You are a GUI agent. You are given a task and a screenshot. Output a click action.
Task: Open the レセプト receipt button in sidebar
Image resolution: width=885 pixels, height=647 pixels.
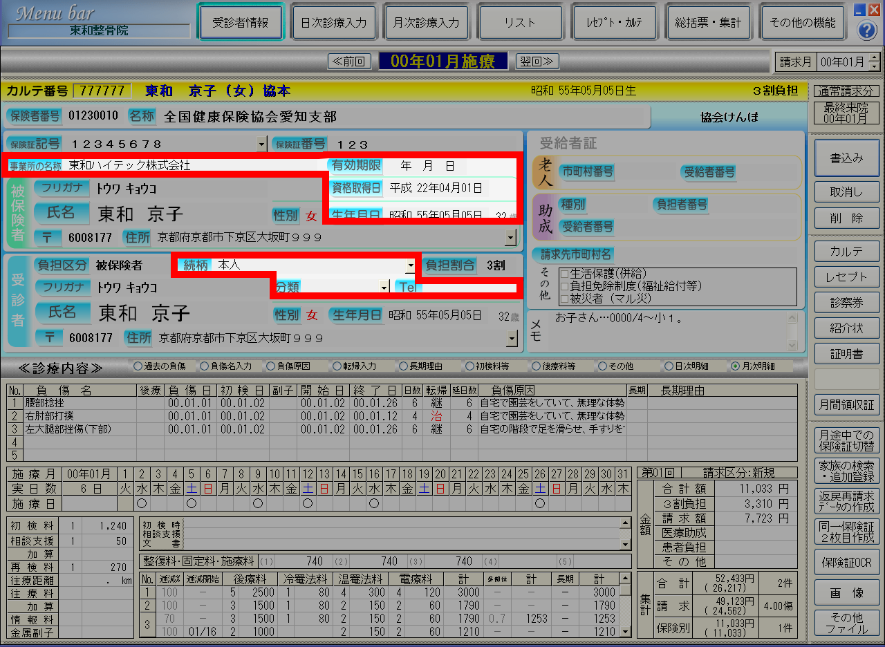(847, 276)
